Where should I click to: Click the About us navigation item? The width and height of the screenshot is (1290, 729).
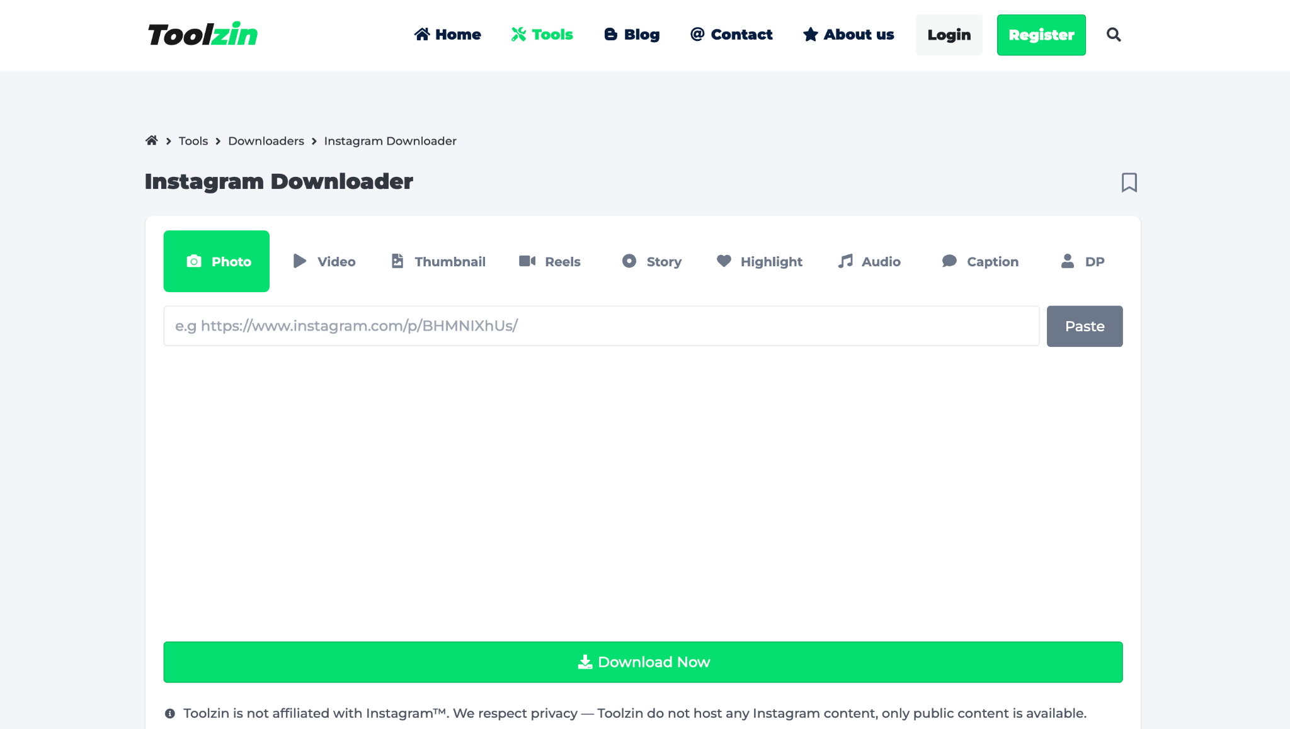(x=848, y=35)
